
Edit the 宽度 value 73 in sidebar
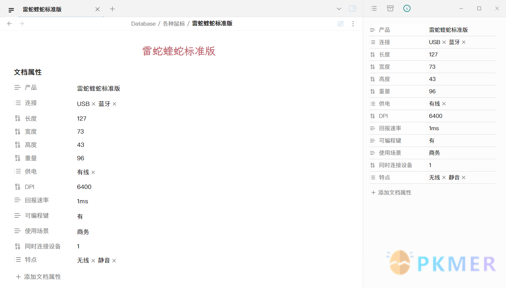[432, 67]
